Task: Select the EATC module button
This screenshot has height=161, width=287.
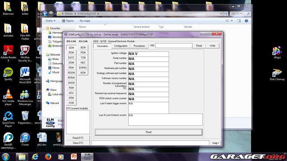Action: 71,58
